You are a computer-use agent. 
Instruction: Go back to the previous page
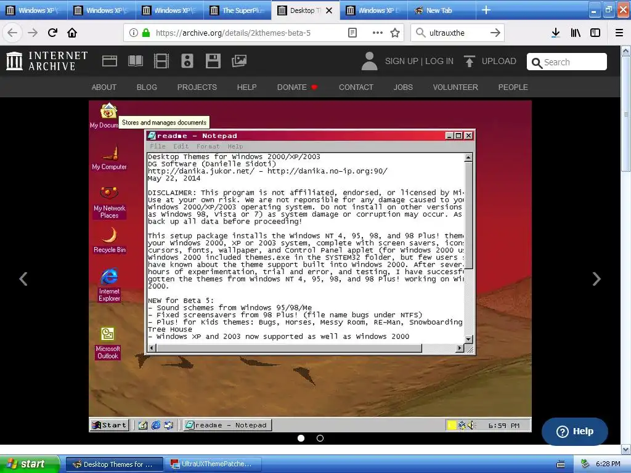(12, 33)
